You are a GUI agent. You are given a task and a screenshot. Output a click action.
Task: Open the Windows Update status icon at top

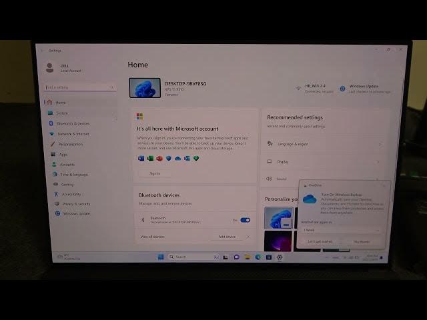[x=342, y=89]
